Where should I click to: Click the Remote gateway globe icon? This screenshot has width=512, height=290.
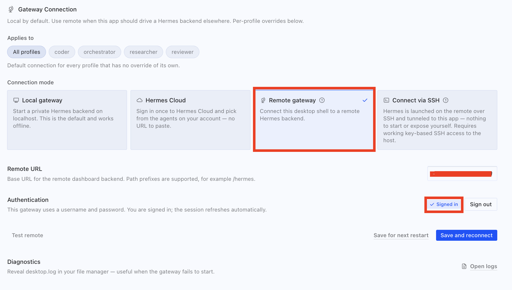pyautogui.click(x=263, y=100)
